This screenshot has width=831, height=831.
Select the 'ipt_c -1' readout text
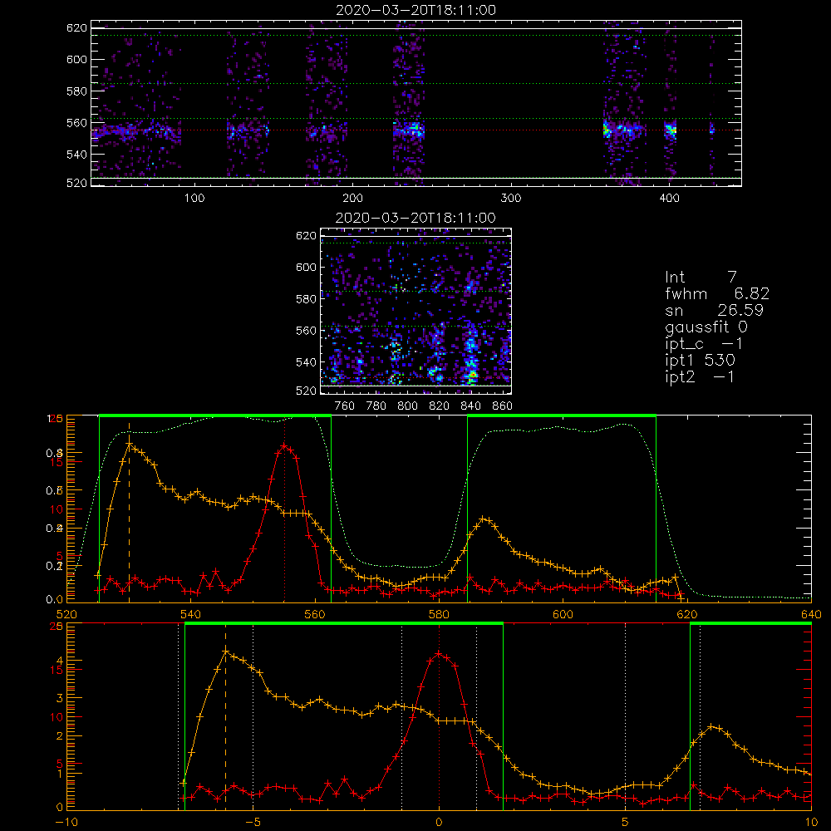coord(703,344)
